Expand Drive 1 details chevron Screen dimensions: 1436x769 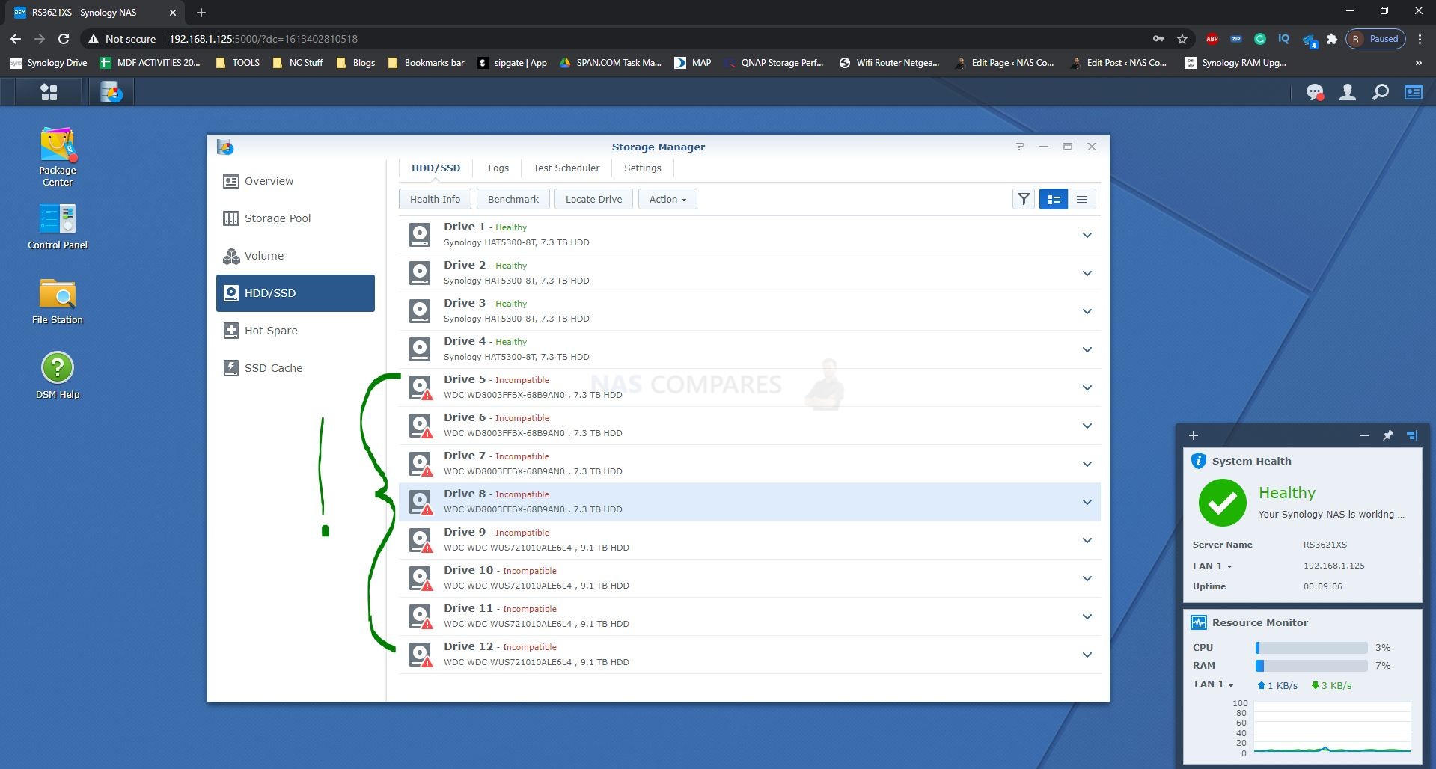(x=1087, y=235)
